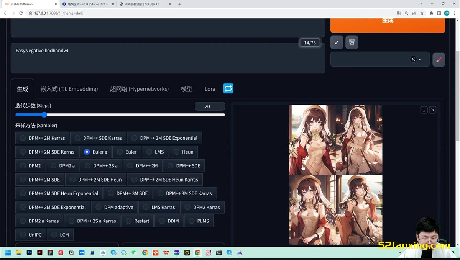Click the Chrome profile avatar
The width and height of the screenshot is (460, 260).
[447, 13]
